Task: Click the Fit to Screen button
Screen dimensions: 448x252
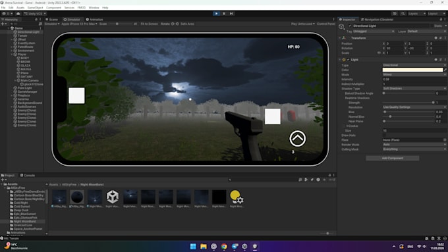Action: 149,24
